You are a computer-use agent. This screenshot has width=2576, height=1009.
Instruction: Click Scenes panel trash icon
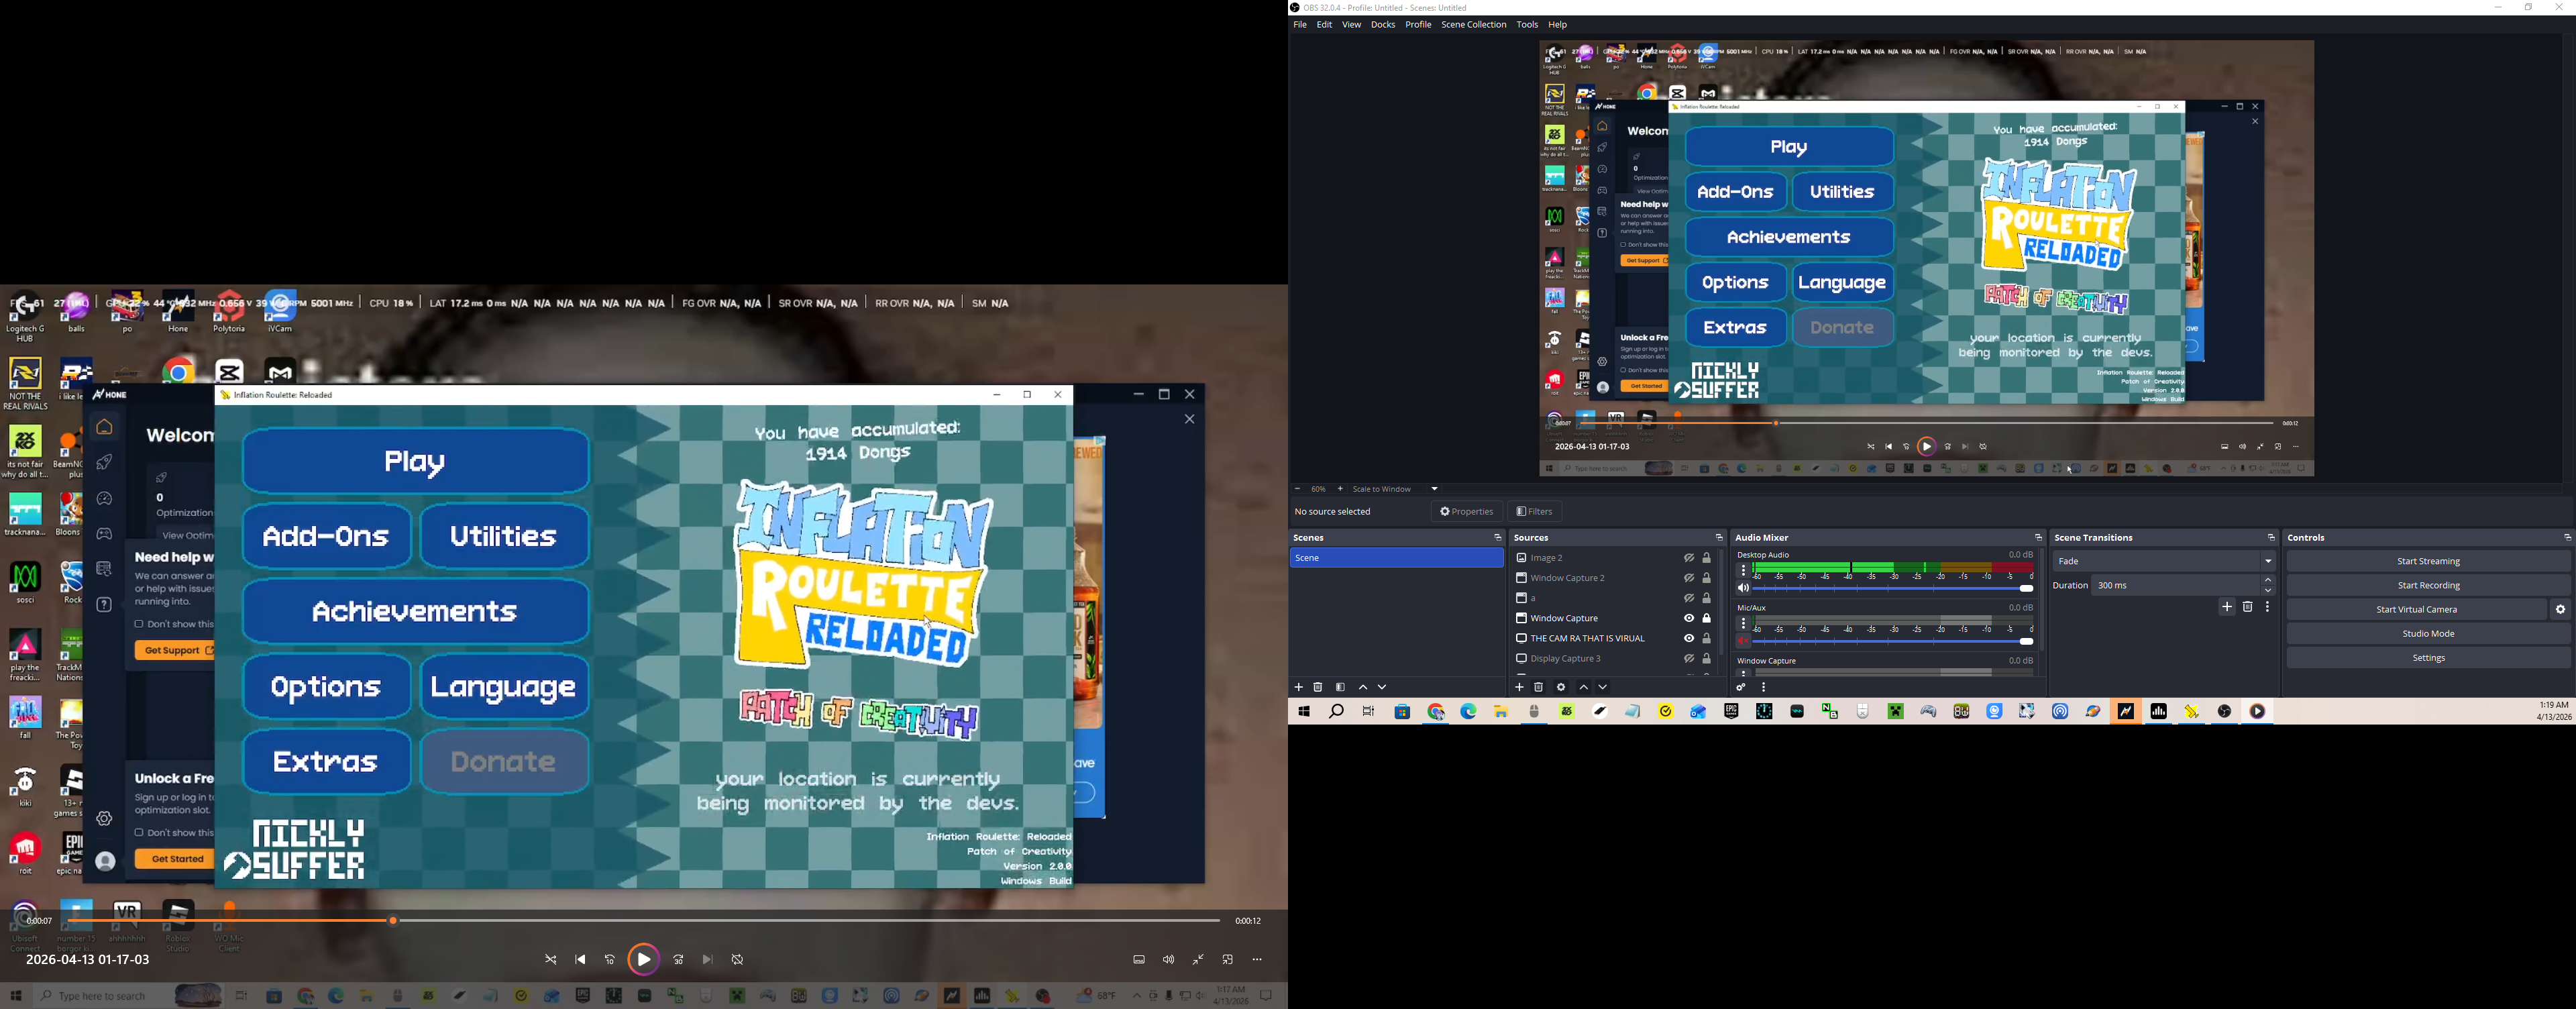point(1318,688)
